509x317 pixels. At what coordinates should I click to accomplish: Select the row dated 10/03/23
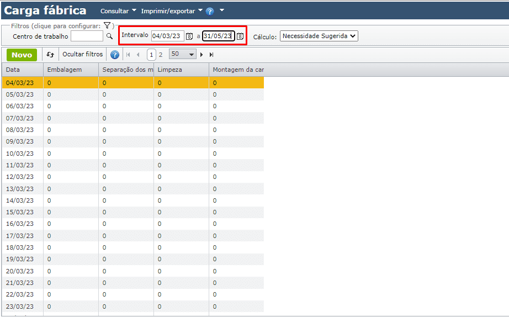pyautogui.click(x=20, y=154)
